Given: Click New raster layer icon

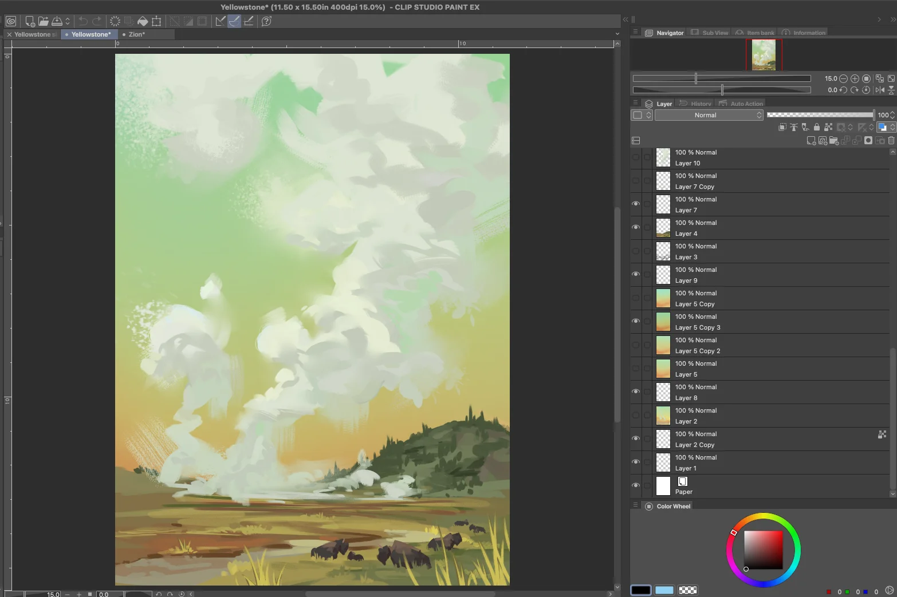Looking at the screenshot, I should point(811,140).
